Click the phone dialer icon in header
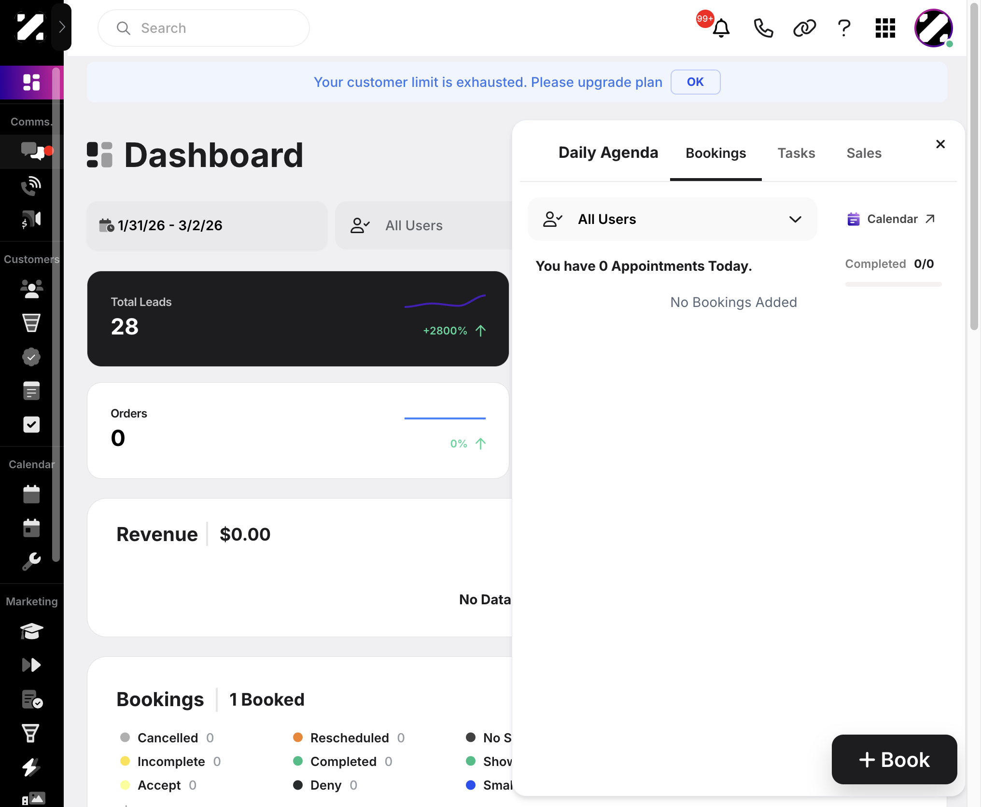The width and height of the screenshot is (981, 807). tap(763, 28)
